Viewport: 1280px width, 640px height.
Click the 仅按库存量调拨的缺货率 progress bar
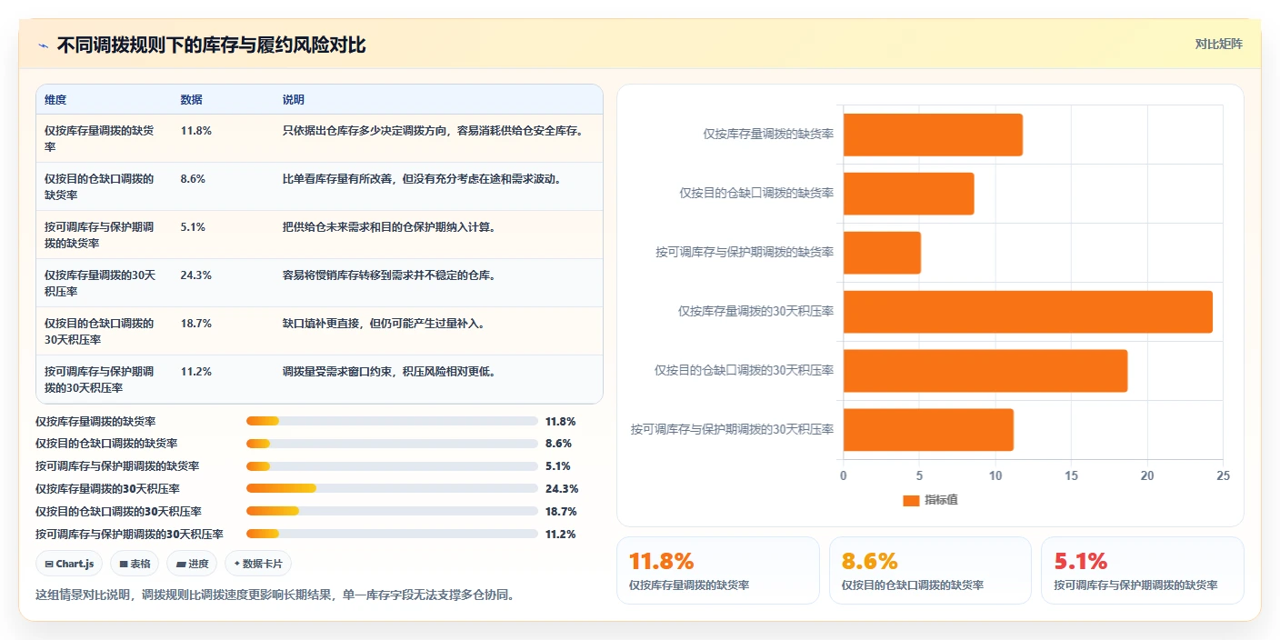pyautogui.click(x=392, y=421)
